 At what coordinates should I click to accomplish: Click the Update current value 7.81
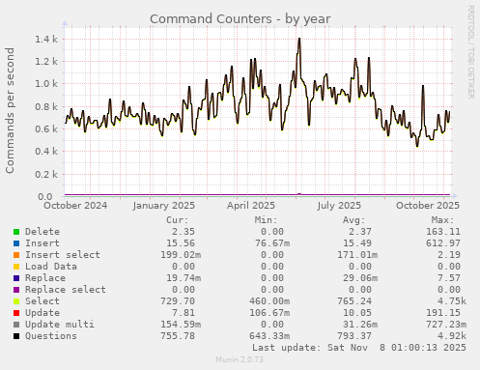pyautogui.click(x=184, y=313)
